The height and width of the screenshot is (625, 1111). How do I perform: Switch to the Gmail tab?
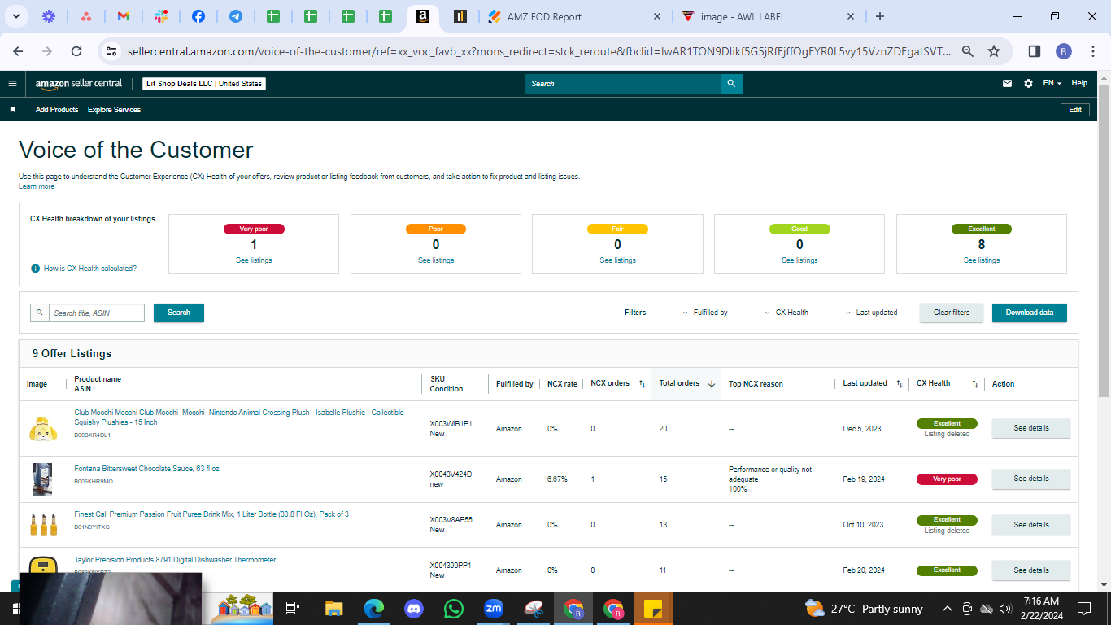point(124,16)
